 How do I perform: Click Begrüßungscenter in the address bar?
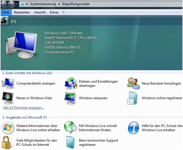click(x=76, y=4)
